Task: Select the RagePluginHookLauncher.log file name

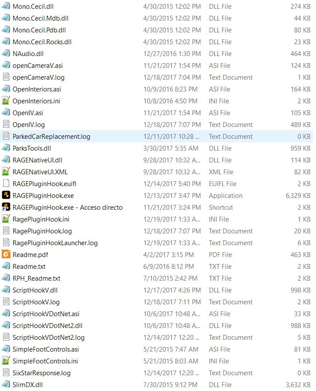Action: click(55, 243)
